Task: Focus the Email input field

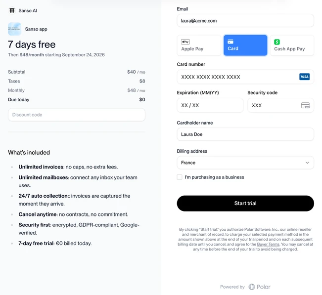Action: coord(245,21)
